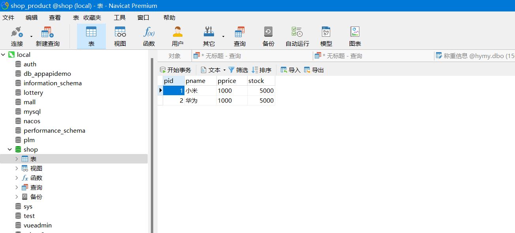Open the 窗口 menu
The height and width of the screenshot is (233, 515).
click(143, 17)
